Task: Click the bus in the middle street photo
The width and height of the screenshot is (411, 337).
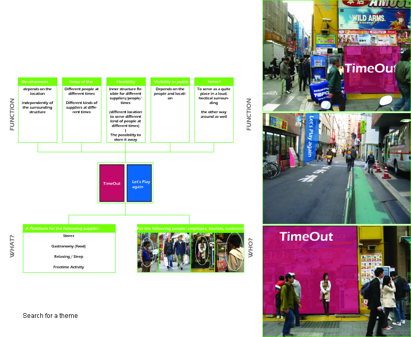Action: tap(396, 148)
